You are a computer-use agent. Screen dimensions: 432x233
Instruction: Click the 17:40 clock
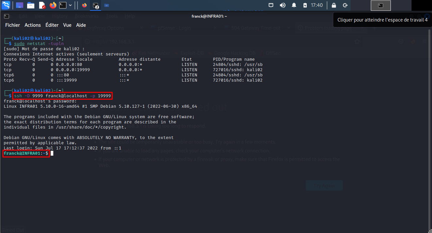point(317,5)
